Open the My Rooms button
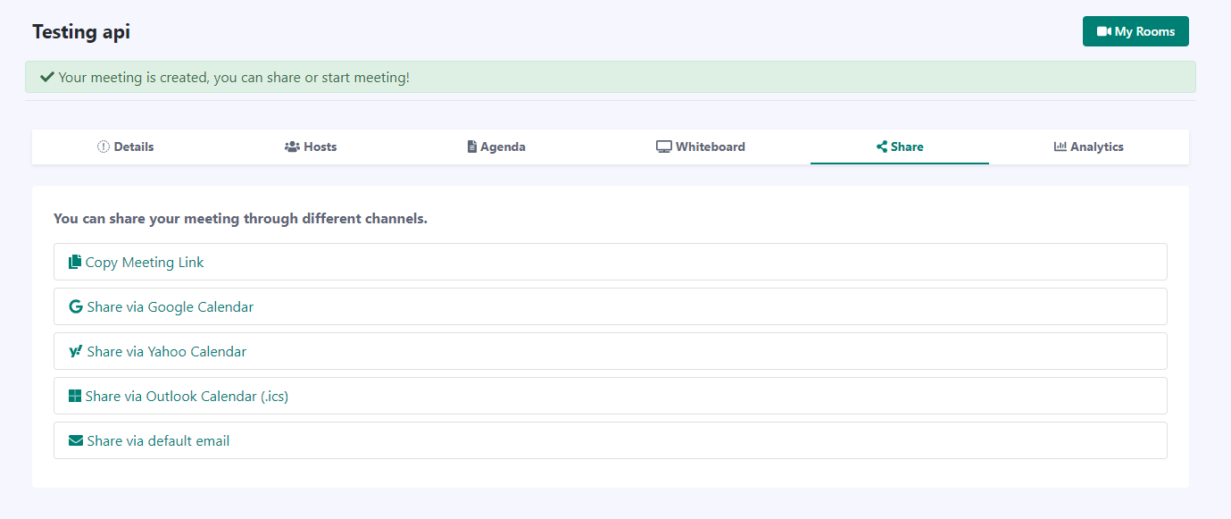The image size is (1231, 519). tap(1135, 31)
